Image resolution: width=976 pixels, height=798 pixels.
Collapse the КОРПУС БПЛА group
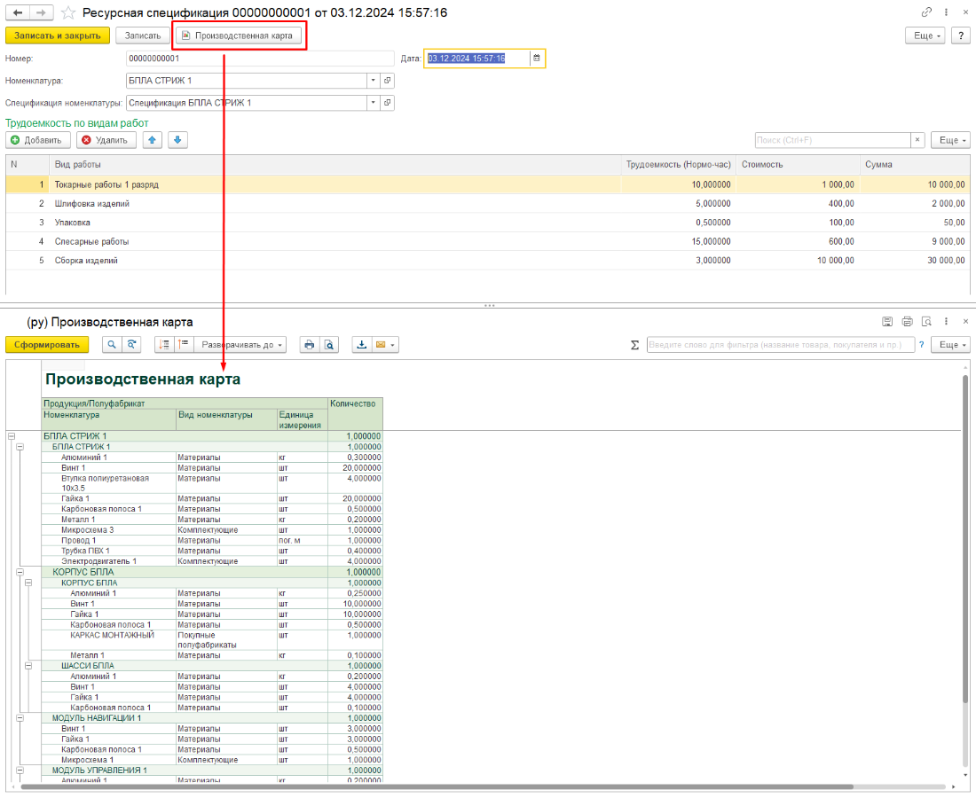20,573
